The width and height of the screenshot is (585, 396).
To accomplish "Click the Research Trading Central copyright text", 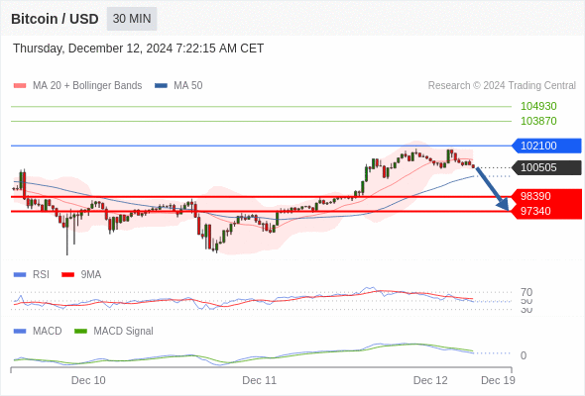I will click(x=502, y=86).
